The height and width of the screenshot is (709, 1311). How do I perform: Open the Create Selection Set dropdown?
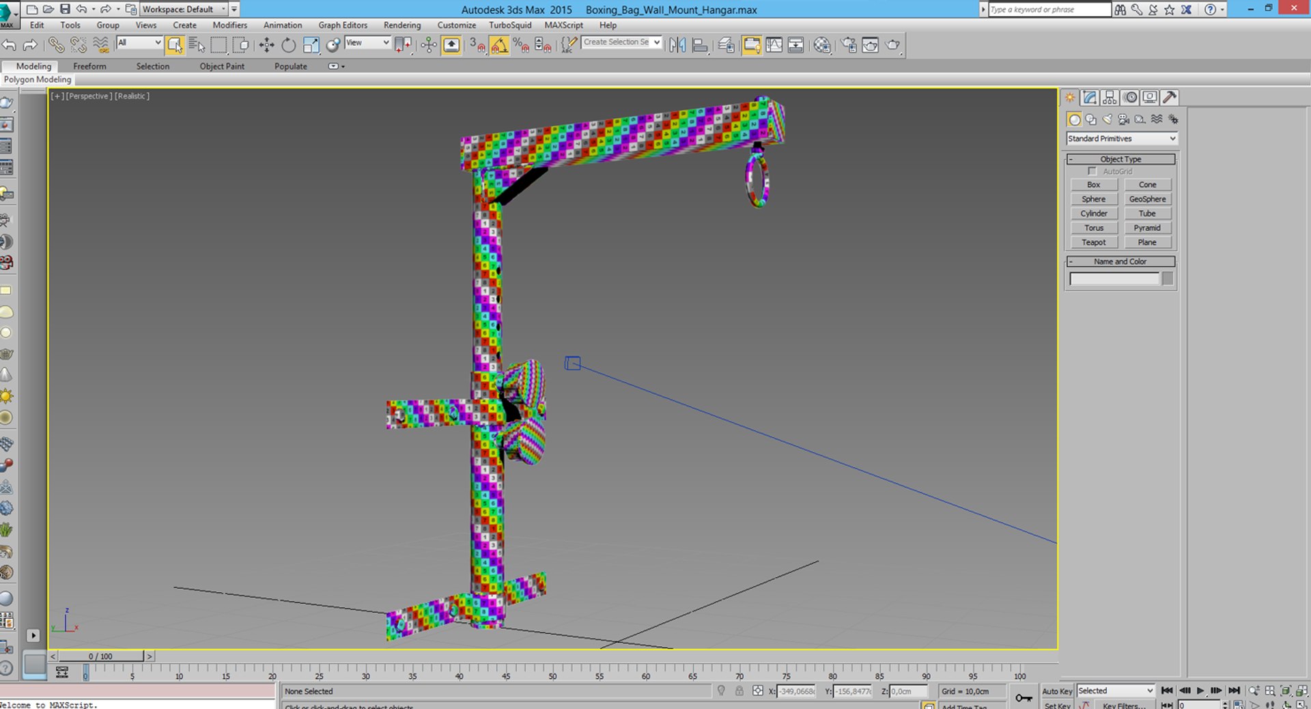(621, 42)
